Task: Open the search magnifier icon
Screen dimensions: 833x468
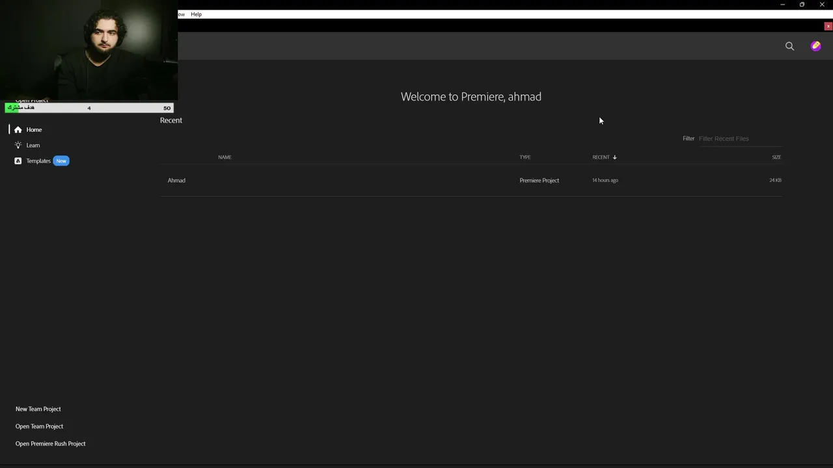Action: pos(789,46)
